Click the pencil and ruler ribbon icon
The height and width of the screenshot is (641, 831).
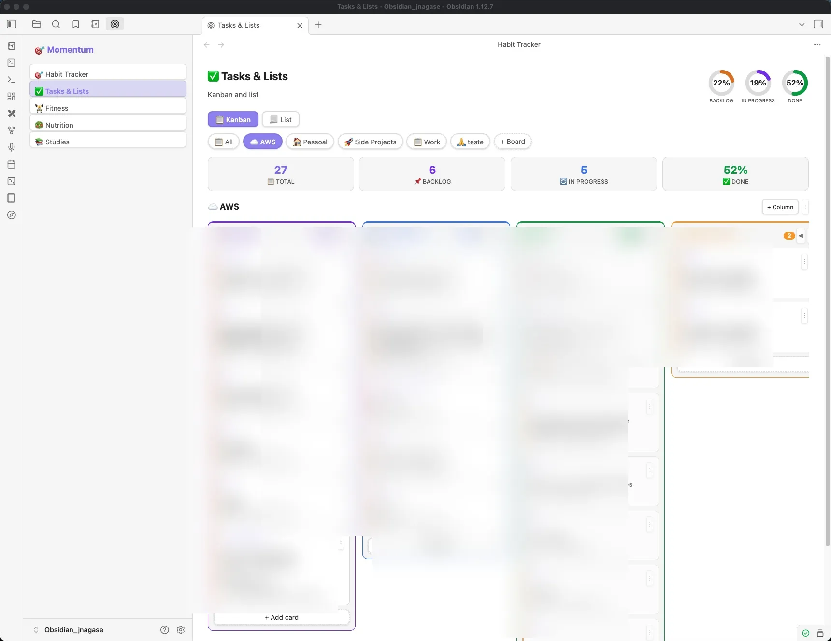click(12, 114)
